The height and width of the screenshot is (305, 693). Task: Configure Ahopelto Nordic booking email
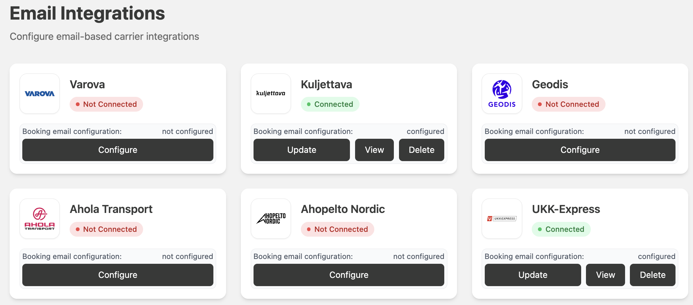[x=349, y=275]
